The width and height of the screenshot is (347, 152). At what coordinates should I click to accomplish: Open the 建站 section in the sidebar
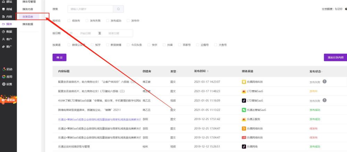7,2
